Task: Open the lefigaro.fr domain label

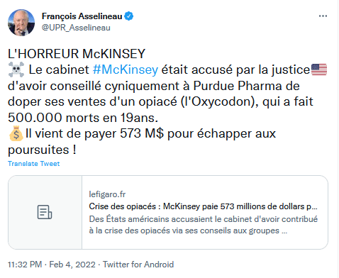Action: click(107, 194)
